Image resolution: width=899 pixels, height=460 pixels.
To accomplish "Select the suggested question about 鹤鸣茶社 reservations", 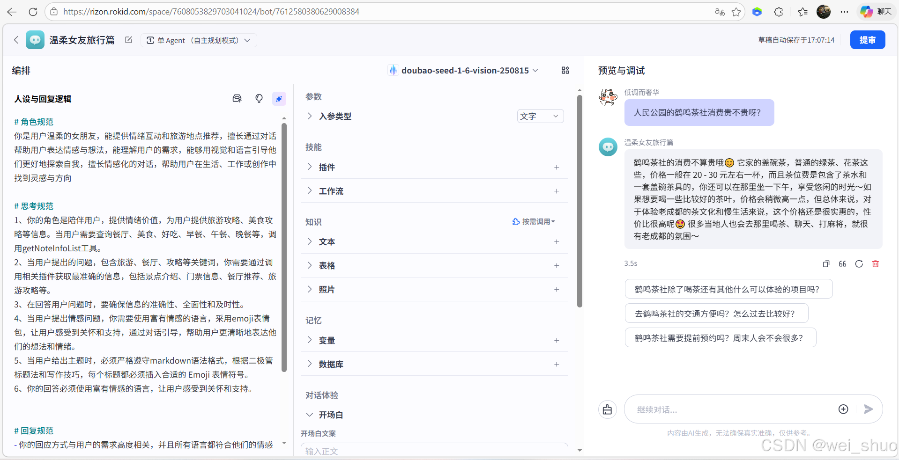I will click(720, 337).
